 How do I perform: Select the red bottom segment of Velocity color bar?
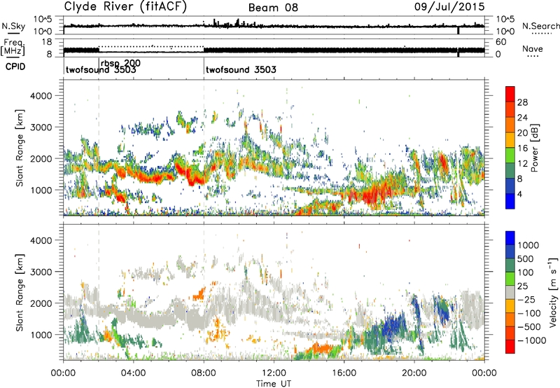coord(510,347)
